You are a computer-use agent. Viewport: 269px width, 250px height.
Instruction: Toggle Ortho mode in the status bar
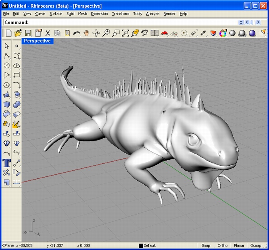(223, 245)
